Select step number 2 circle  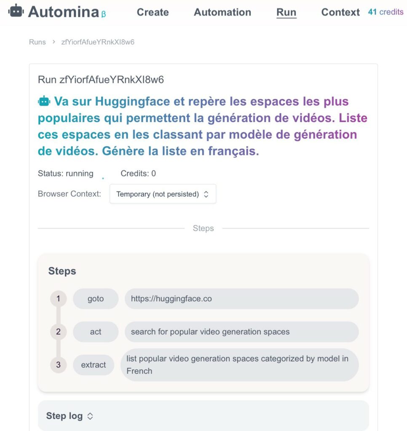58,332
